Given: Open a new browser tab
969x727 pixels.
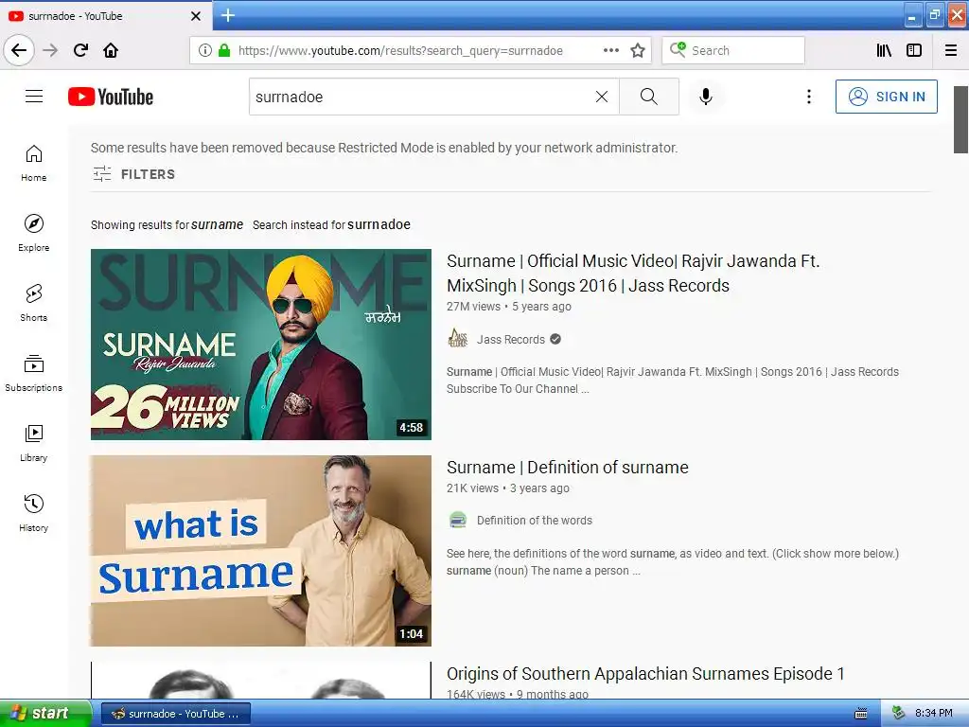Looking at the screenshot, I should click(228, 15).
